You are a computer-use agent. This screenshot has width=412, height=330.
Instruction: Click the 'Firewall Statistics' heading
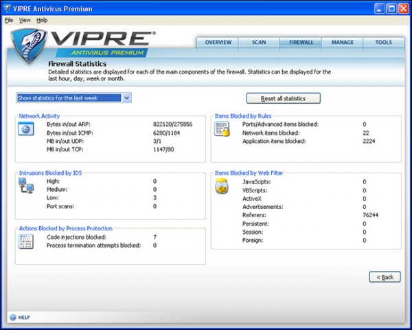[77, 64]
